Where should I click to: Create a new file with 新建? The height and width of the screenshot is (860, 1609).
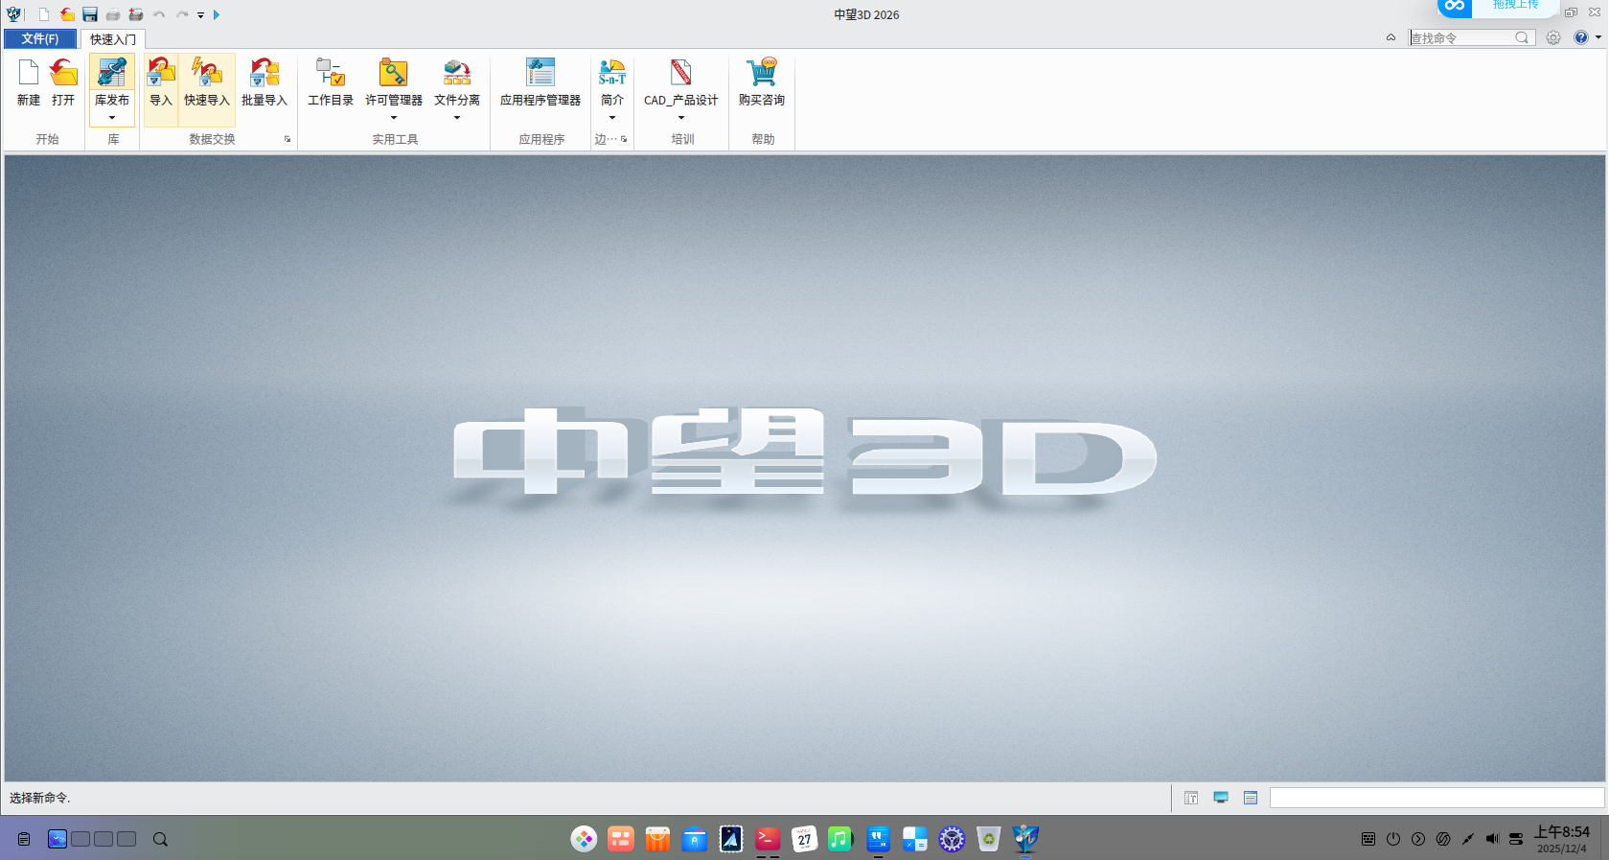(x=29, y=82)
